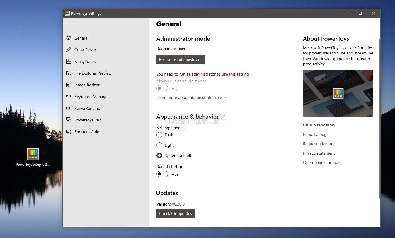The height and width of the screenshot is (238, 395).
Task: Open PowerToys Run settings page
Action: click(x=106, y=120)
